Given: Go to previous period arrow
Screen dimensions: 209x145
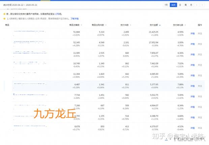Looking at the screenshot, I should [x=197, y=5].
